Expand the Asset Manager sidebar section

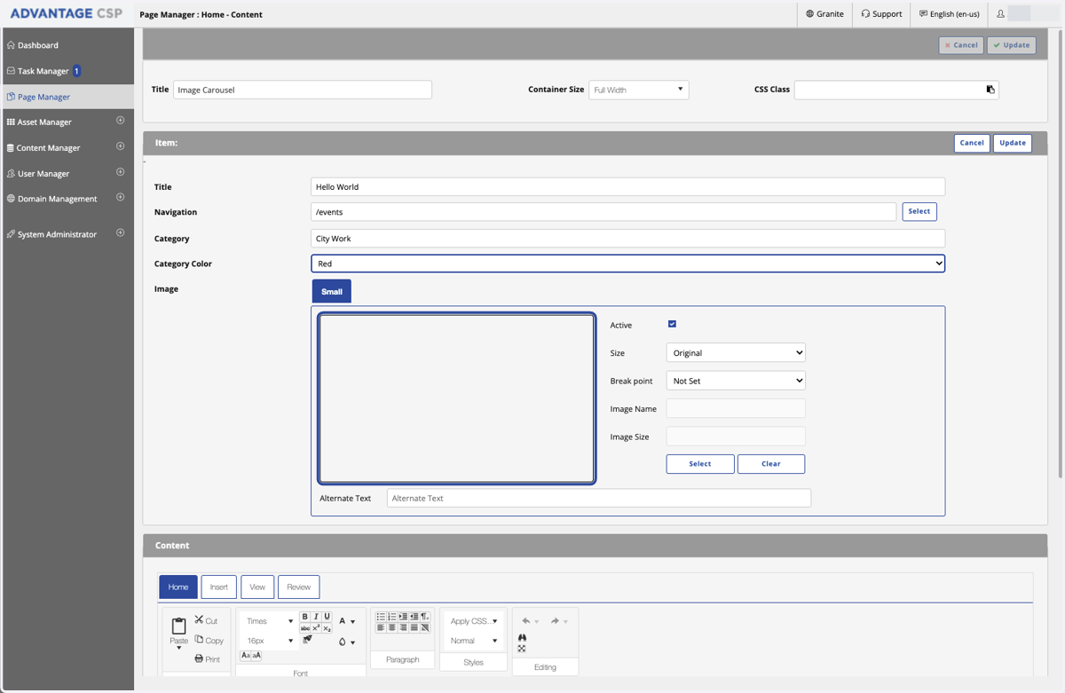(x=121, y=121)
